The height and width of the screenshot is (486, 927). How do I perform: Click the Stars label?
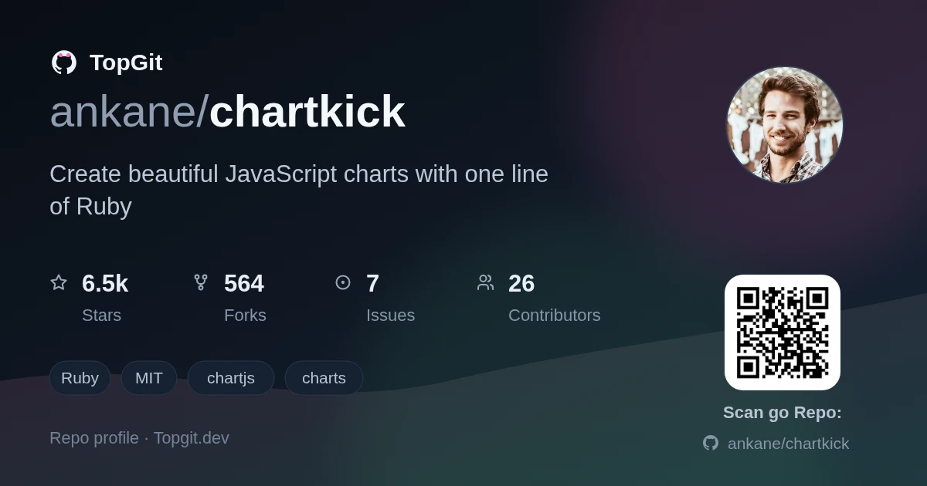[x=101, y=316]
